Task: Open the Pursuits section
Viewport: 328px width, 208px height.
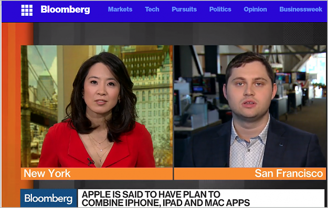Action: pos(184,9)
